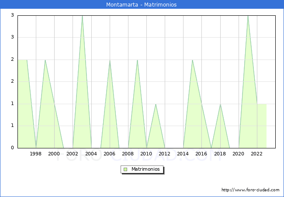Click the 2022 x-axis label
284x197 pixels.
(256, 154)
